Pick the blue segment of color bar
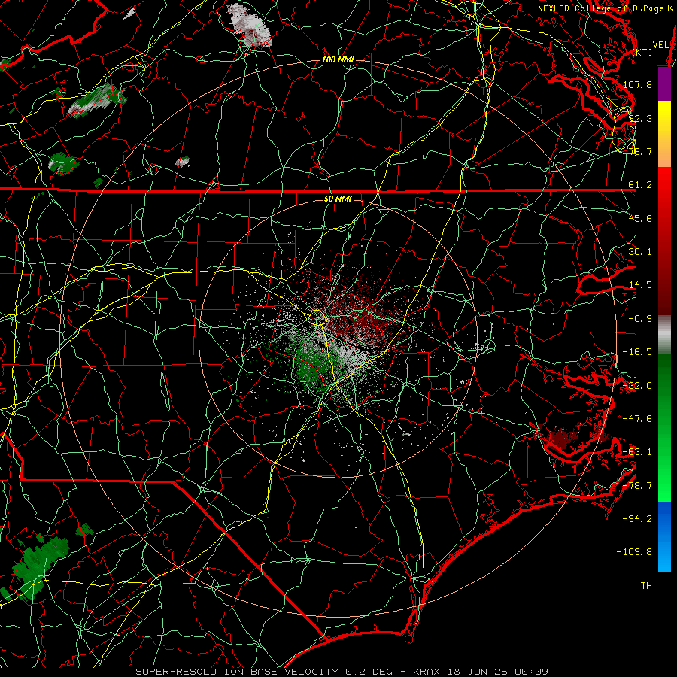 [x=664, y=536]
